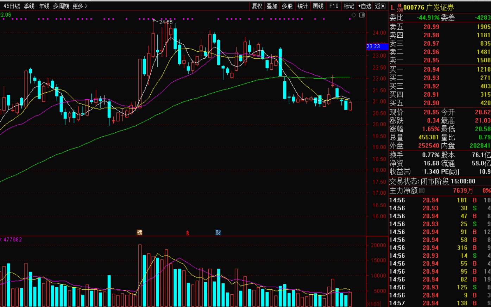491x307 pixels.
Task: Click the X100 volume scale label
Action: point(373,304)
